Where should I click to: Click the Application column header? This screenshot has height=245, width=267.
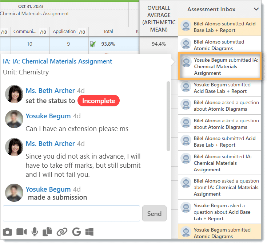64,32
